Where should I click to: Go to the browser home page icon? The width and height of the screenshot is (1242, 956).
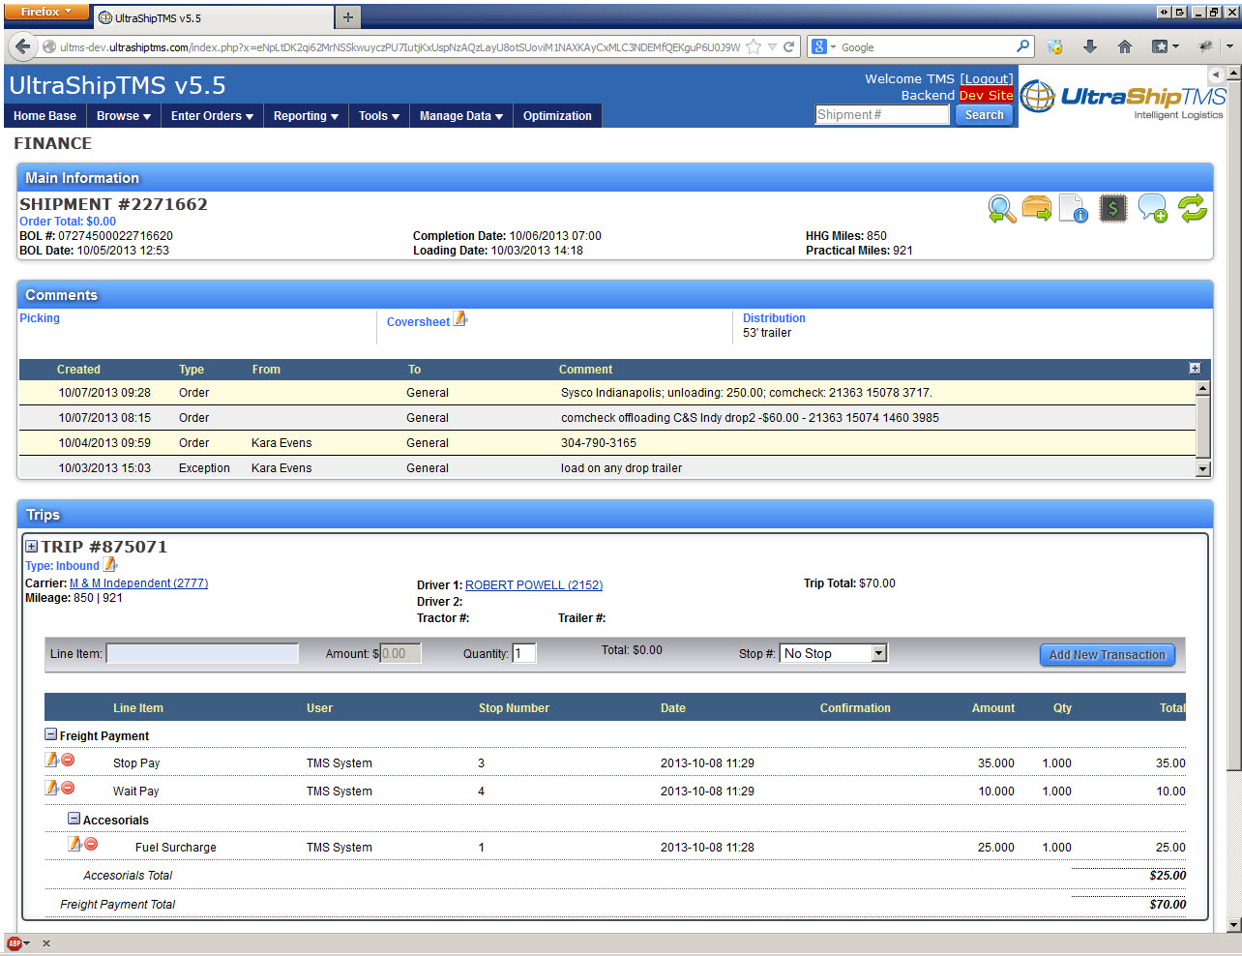(1125, 46)
